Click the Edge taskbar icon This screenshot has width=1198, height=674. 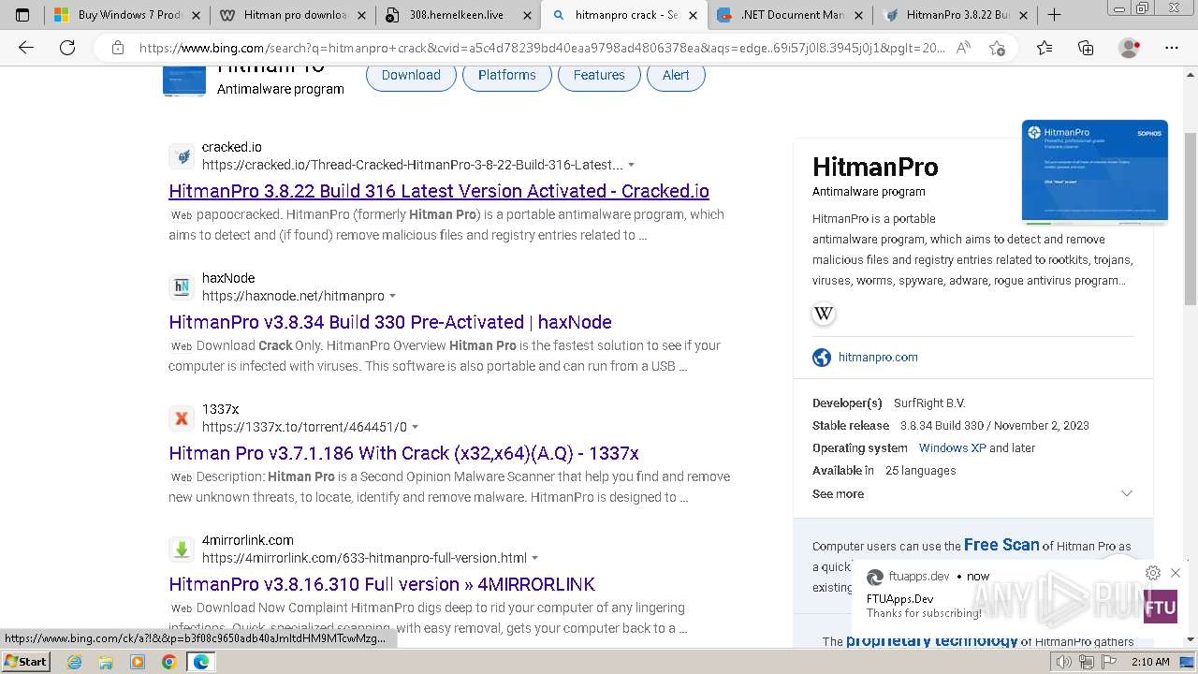point(200,662)
